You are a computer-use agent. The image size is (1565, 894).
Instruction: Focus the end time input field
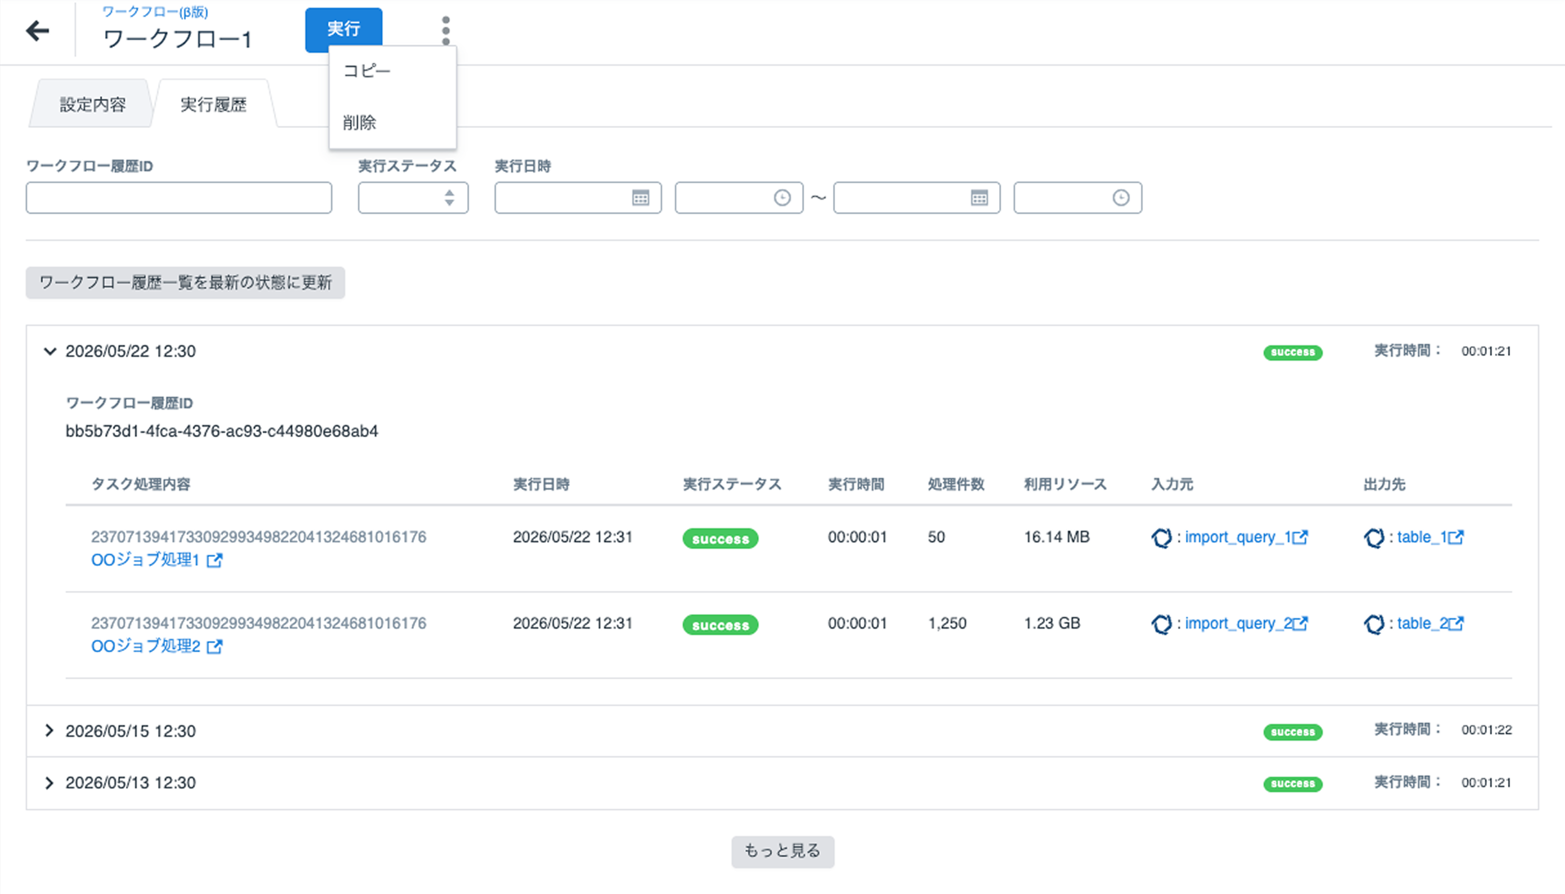(x=1078, y=198)
